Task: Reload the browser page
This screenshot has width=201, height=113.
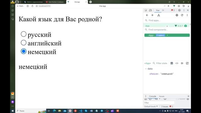Action: [x=32, y=6]
